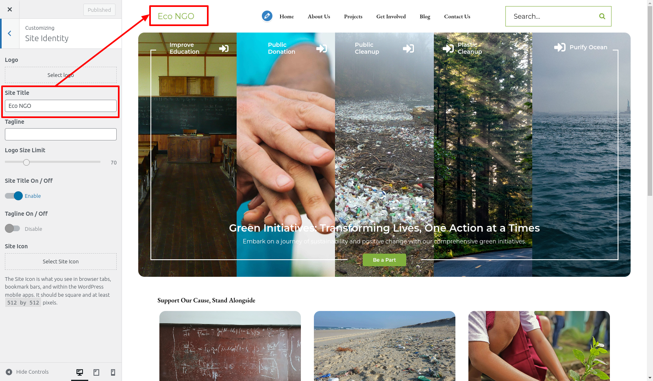Click into the Tagline text field

61,134
